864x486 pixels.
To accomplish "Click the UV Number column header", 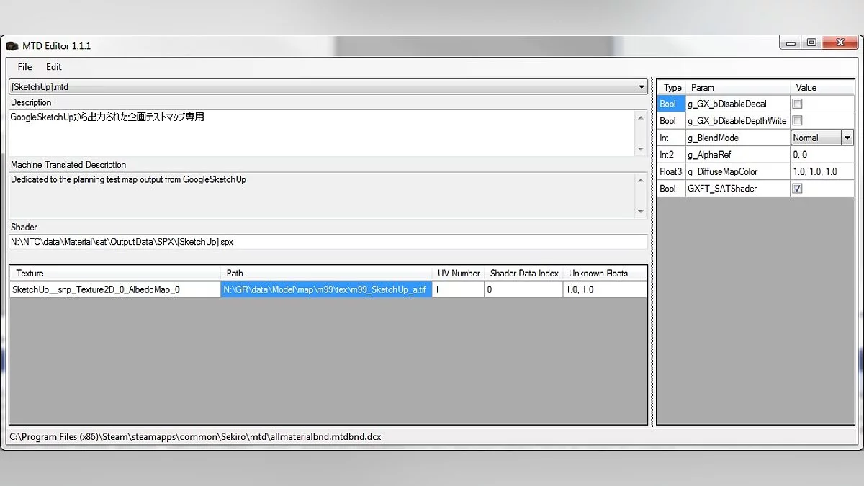I will pyautogui.click(x=458, y=274).
